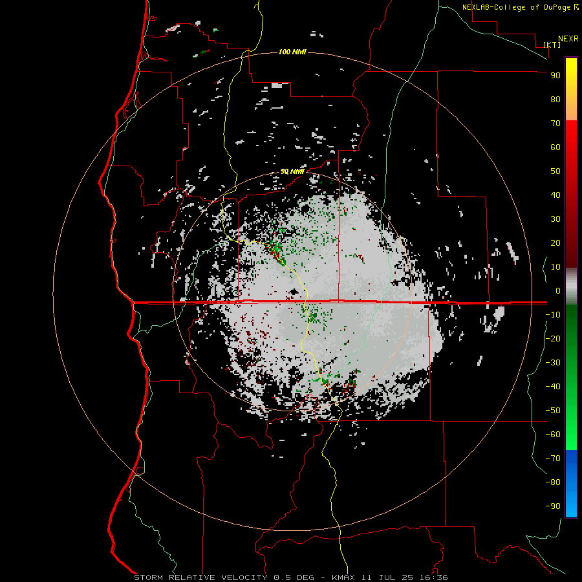Click the 70 value on velocity scale
The height and width of the screenshot is (582, 582).
point(555,124)
